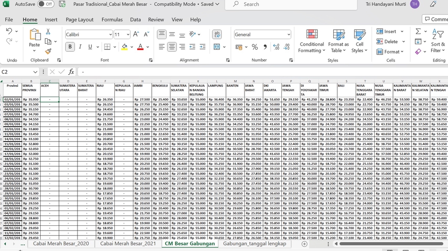
Task: Select the Format Painter brush
Action: click(48, 51)
